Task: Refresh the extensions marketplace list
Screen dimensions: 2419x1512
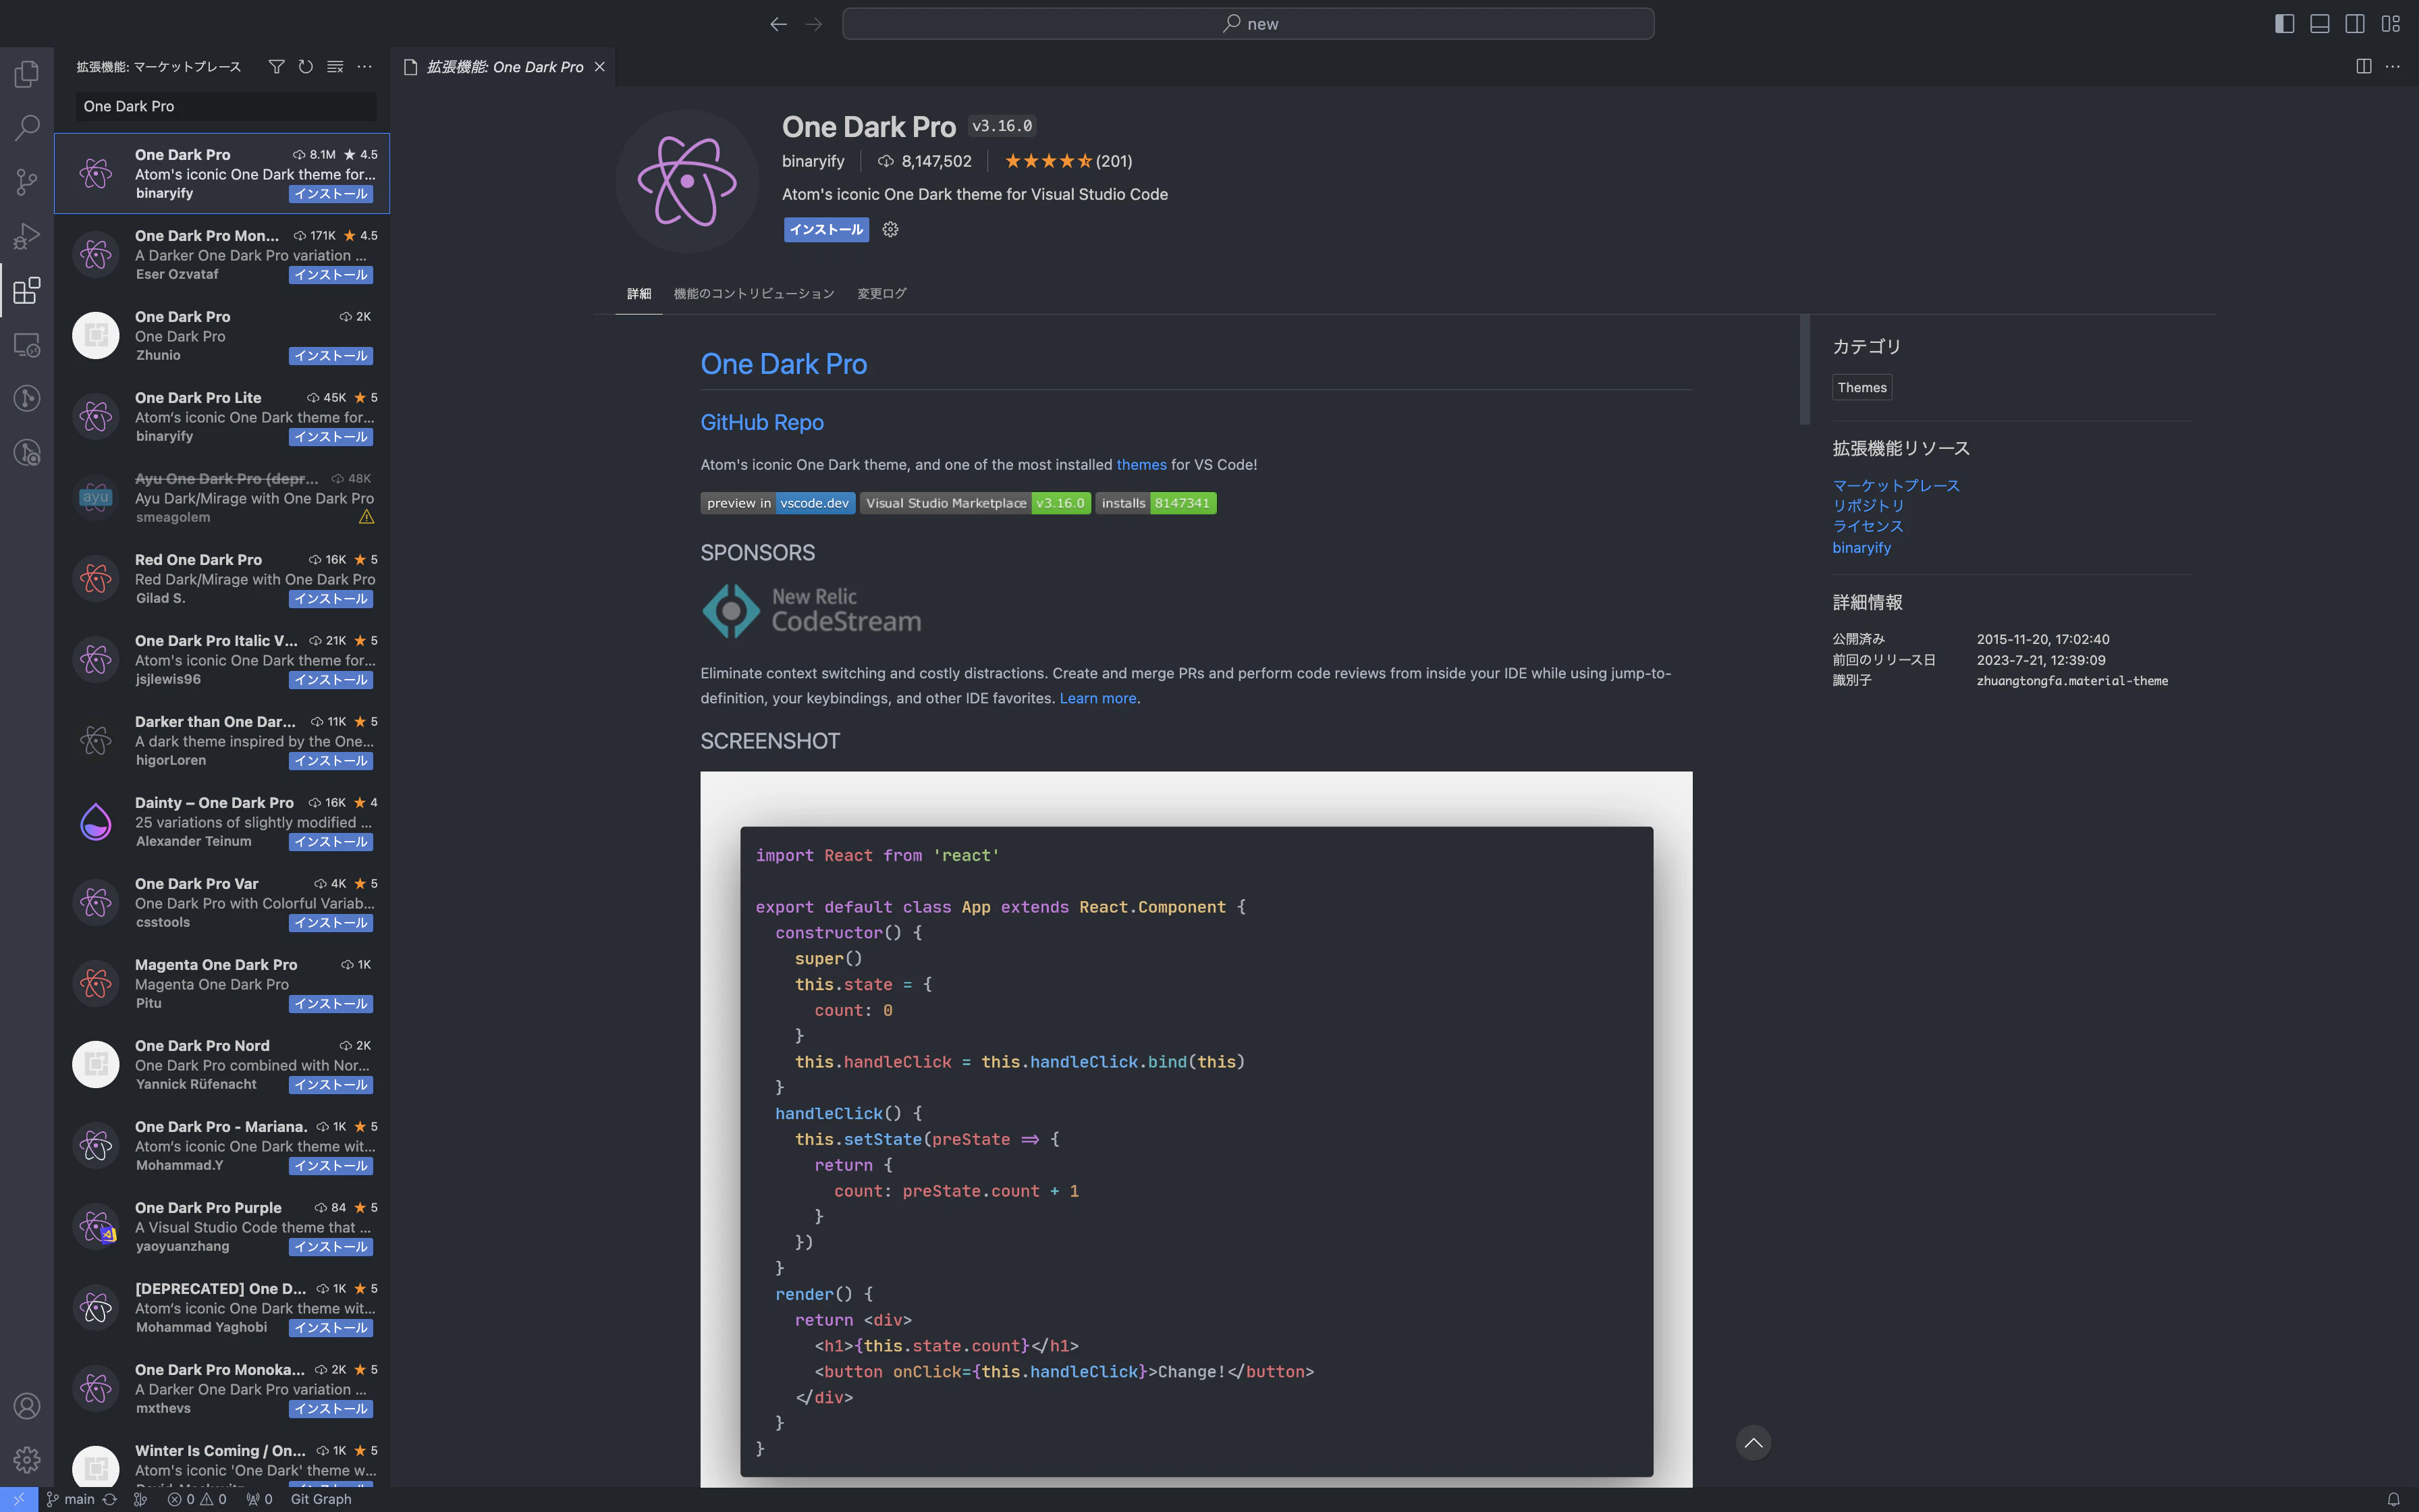Action: [x=306, y=66]
